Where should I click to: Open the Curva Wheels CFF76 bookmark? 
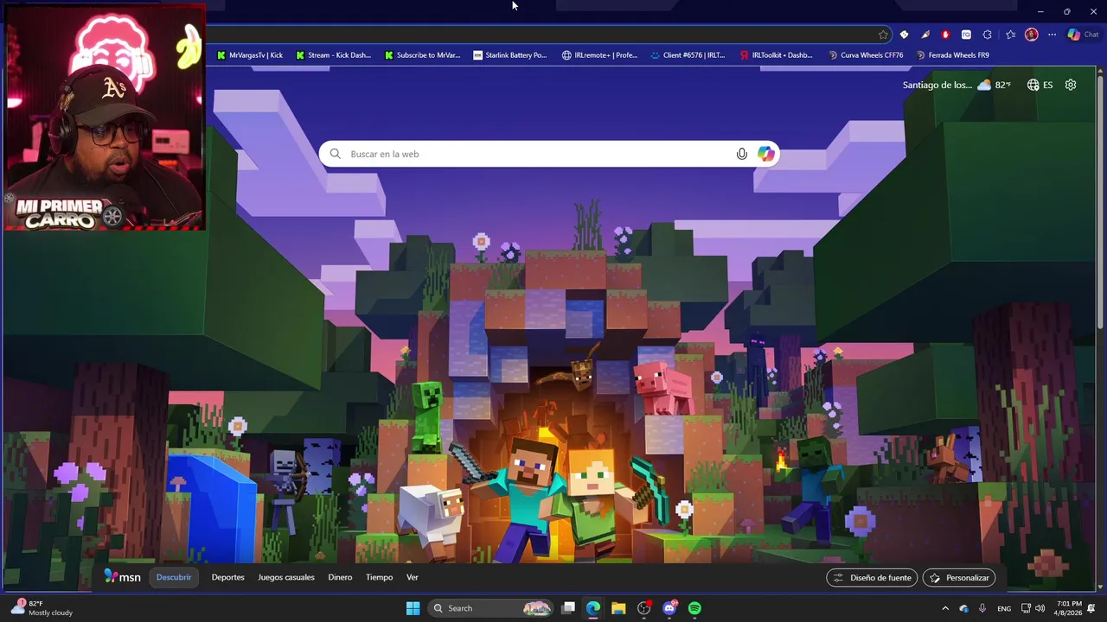(x=866, y=55)
